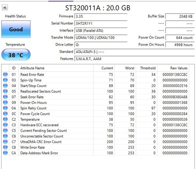Select the Seek Error Rate attribute name

(32, 97)
